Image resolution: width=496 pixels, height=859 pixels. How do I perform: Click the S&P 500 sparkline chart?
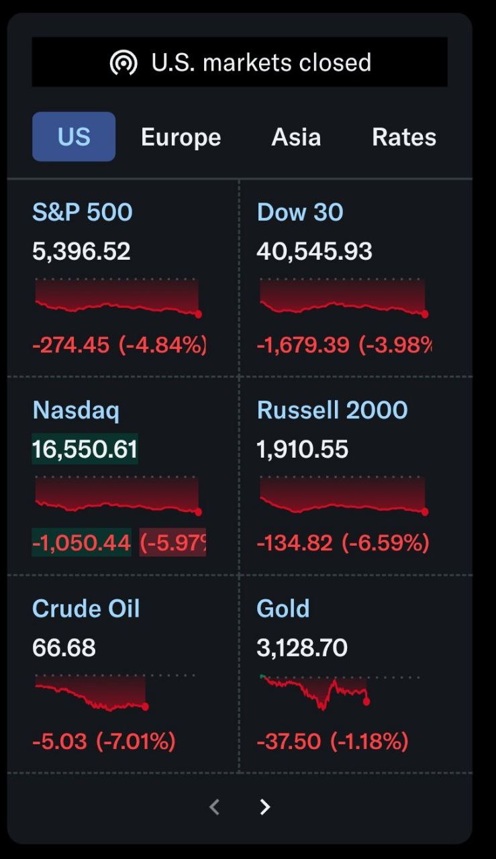click(117, 298)
